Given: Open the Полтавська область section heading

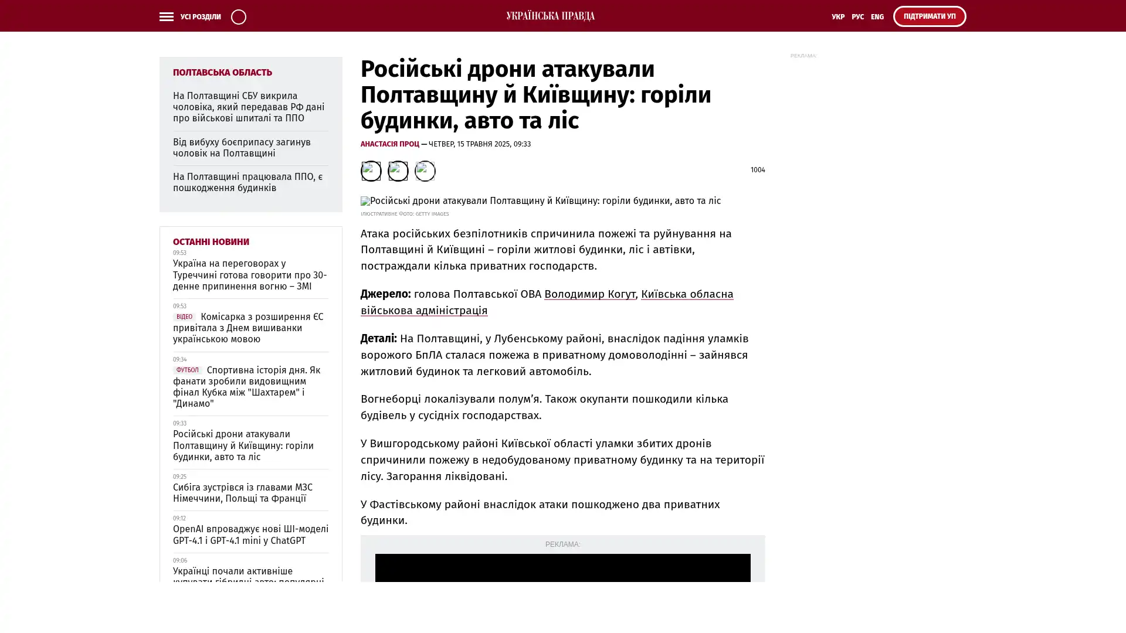Looking at the screenshot, I should tap(222, 73).
